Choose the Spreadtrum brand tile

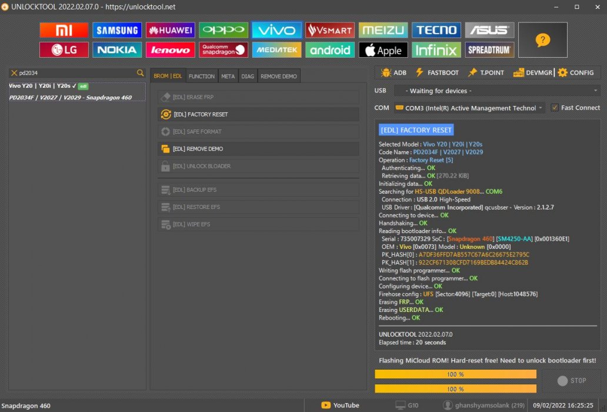coord(490,50)
